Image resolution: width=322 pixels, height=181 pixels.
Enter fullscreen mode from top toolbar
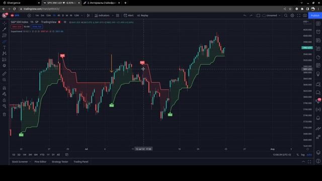[x=298, y=16]
